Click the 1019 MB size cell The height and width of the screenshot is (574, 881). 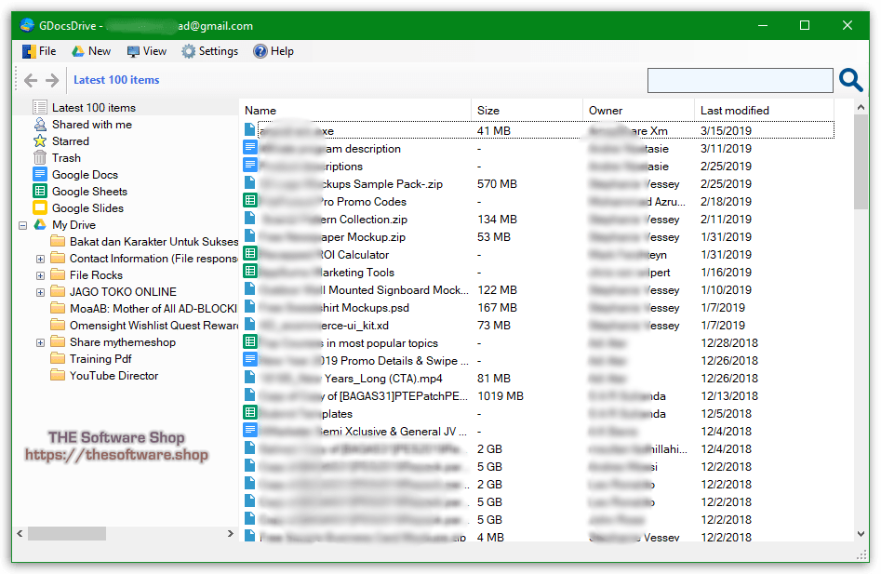point(501,396)
